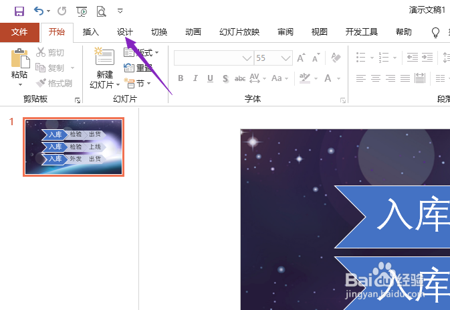This screenshot has height=310, width=450.
Task: Click the Save icon in quick access toolbar
Action: click(19, 11)
